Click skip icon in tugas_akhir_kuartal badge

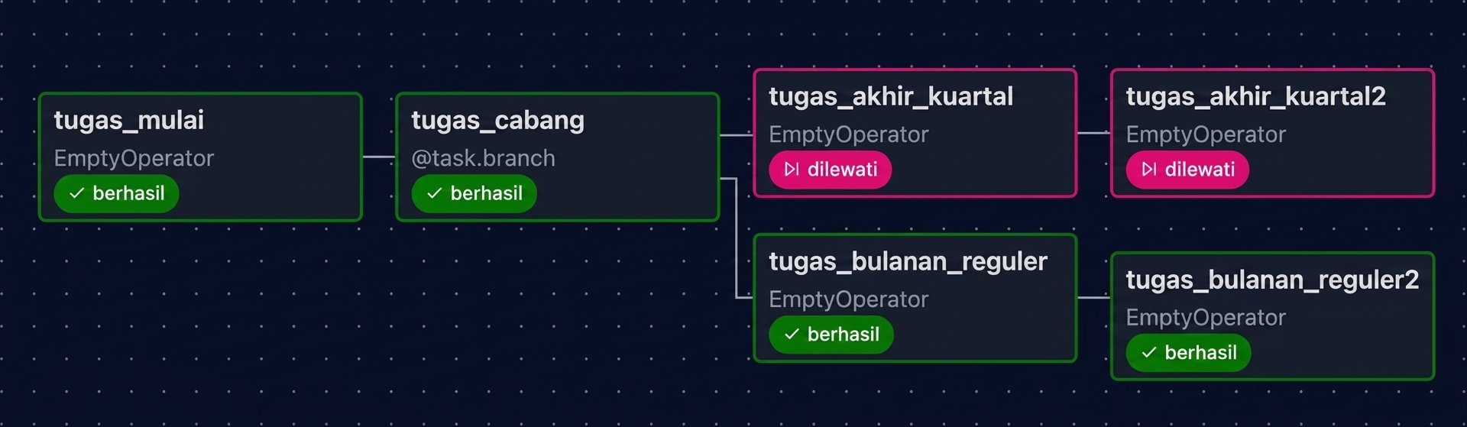coord(792,170)
